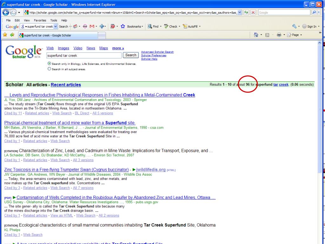
Task: Click the blue plus icon in the Google Toolbar
Action: [x=102, y=26]
